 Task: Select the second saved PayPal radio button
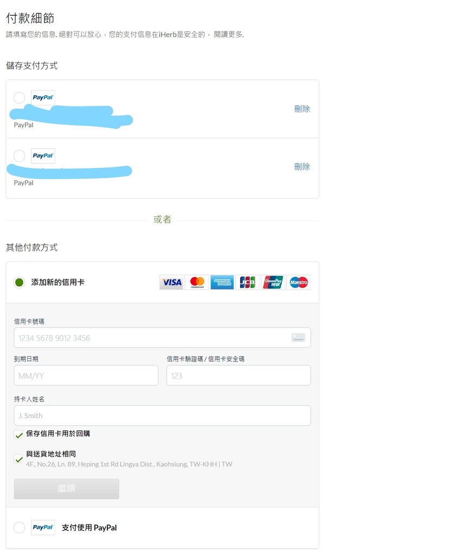pyautogui.click(x=19, y=156)
